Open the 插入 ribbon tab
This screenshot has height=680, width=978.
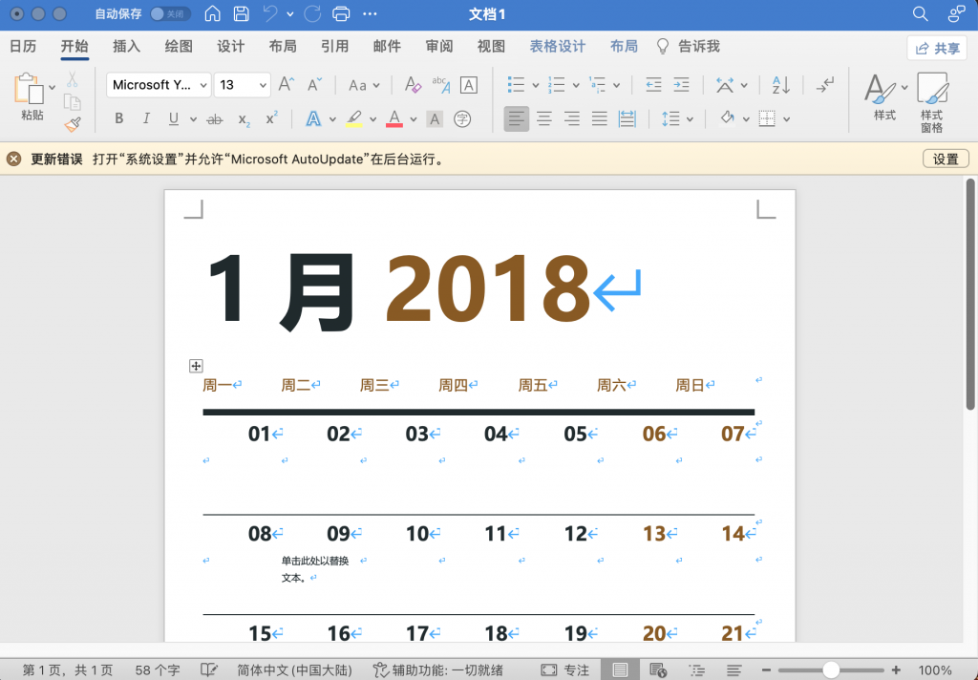(x=127, y=45)
